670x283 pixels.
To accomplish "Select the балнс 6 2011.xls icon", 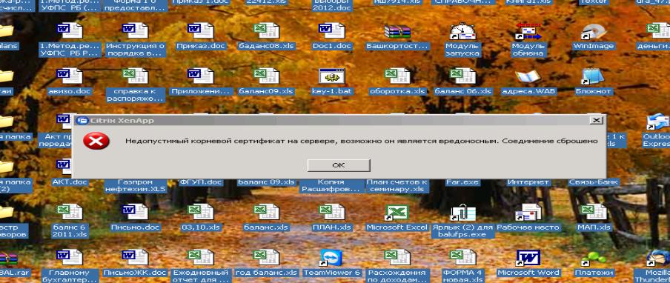I will click(x=70, y=212).
